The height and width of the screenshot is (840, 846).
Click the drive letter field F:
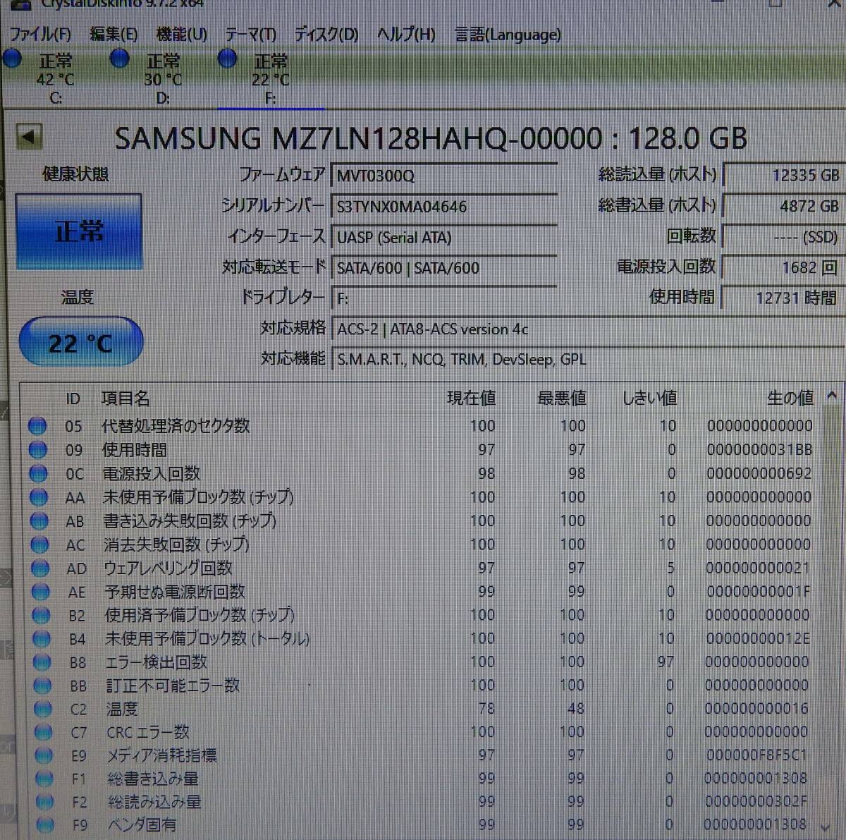pos(444,298)
